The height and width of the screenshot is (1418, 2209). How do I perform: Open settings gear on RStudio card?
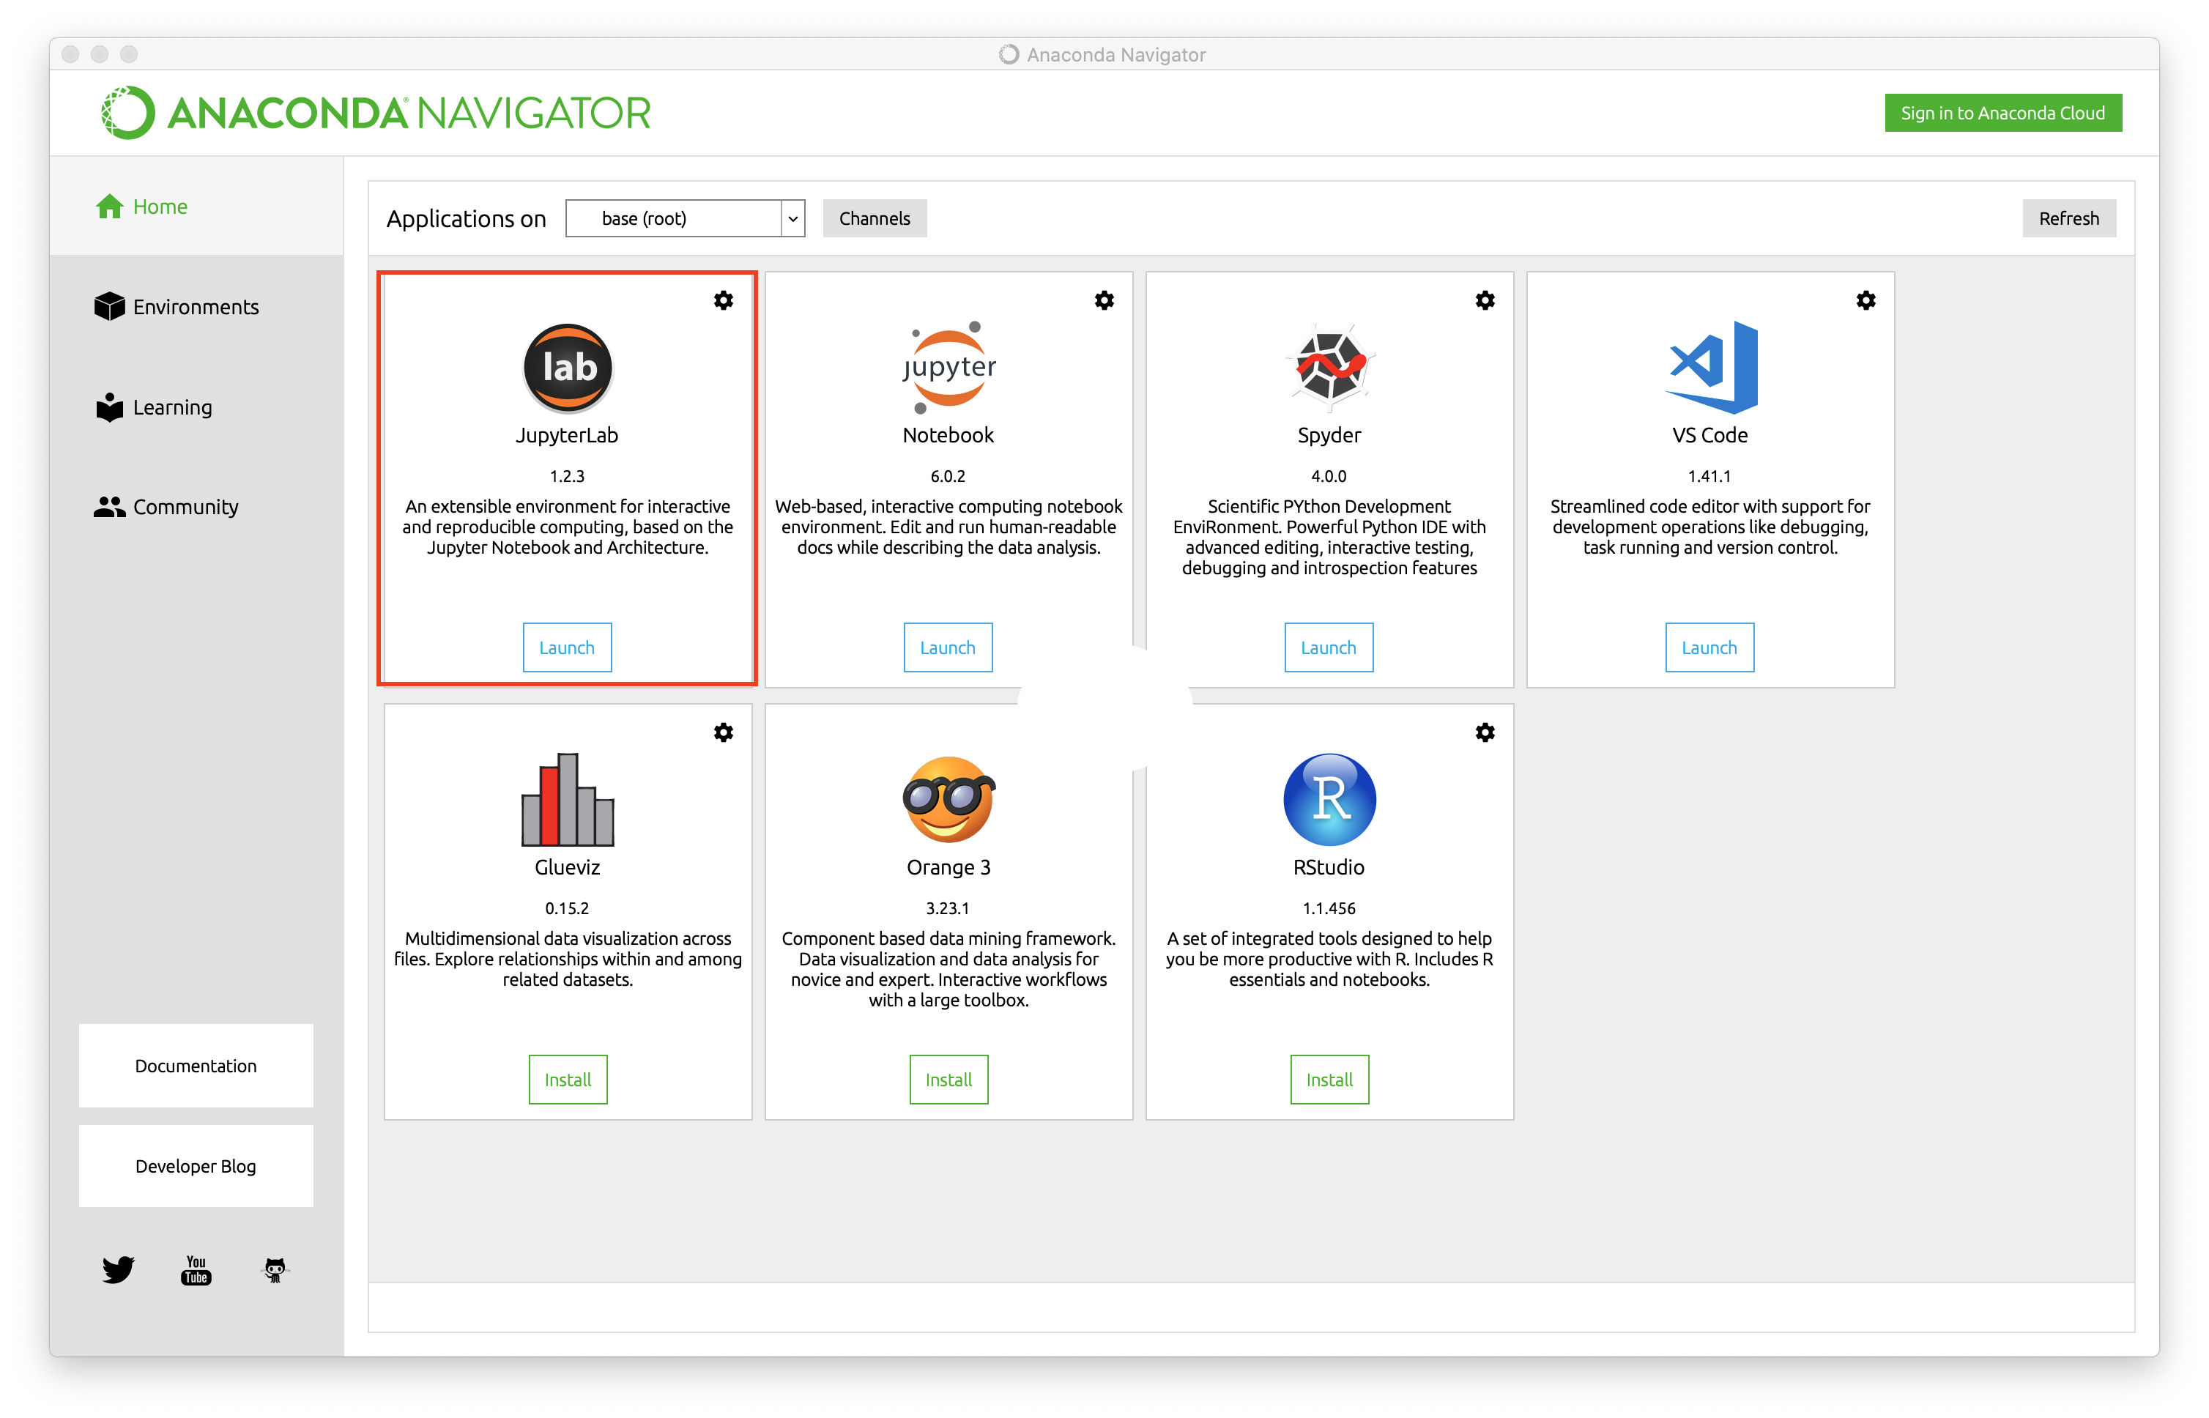(1485, 732)
